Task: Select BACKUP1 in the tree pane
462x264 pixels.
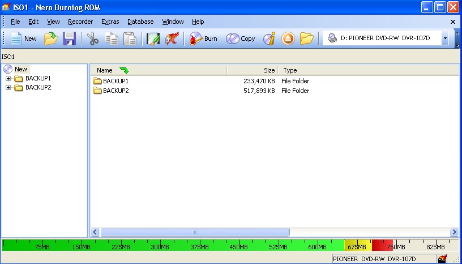Action: (x=38, y=78)
